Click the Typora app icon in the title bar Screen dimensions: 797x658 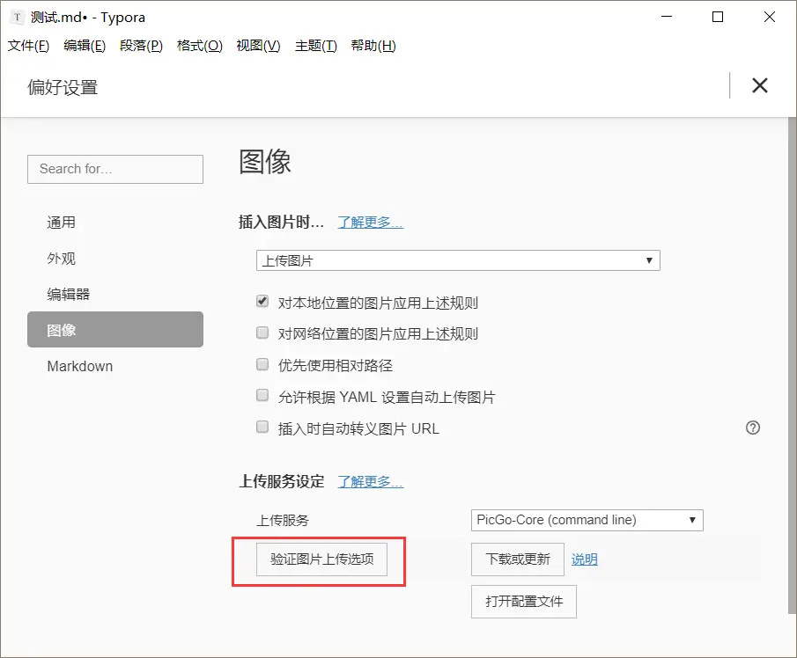pos(18,17)
